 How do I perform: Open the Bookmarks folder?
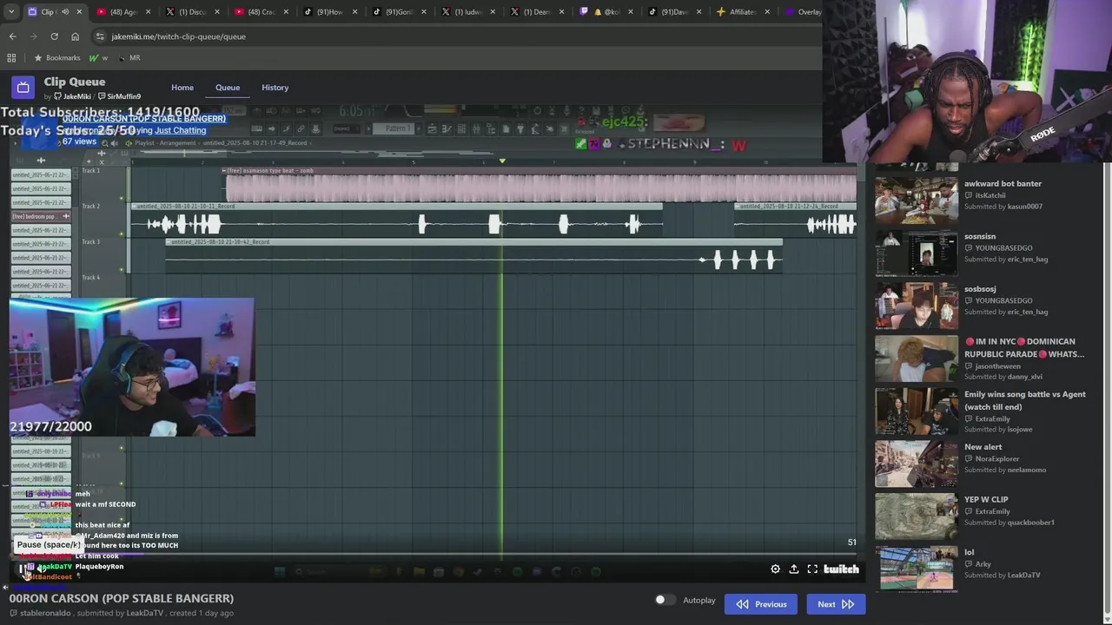[x=56, y=57]
